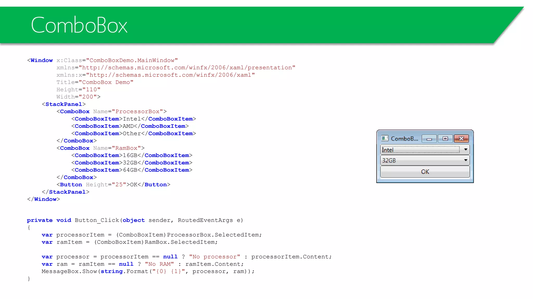
Task: Click the OK button in demo window
Action: (425, 172)
